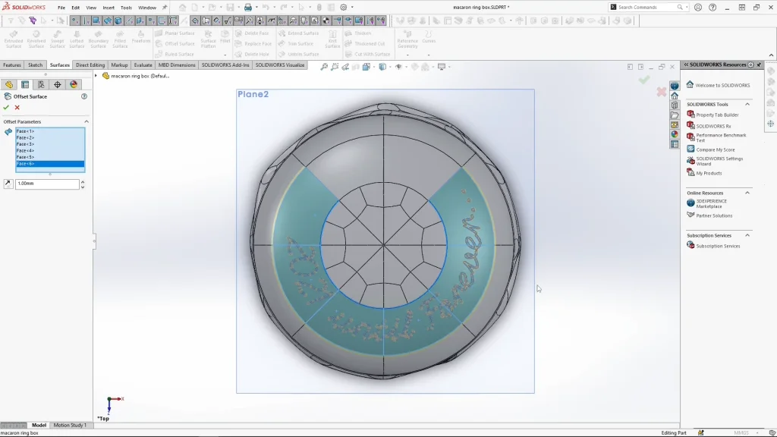Accept the Offset Surface with green checkmark
Viewport: 777px width, 437px height.
tap(6, 108)
